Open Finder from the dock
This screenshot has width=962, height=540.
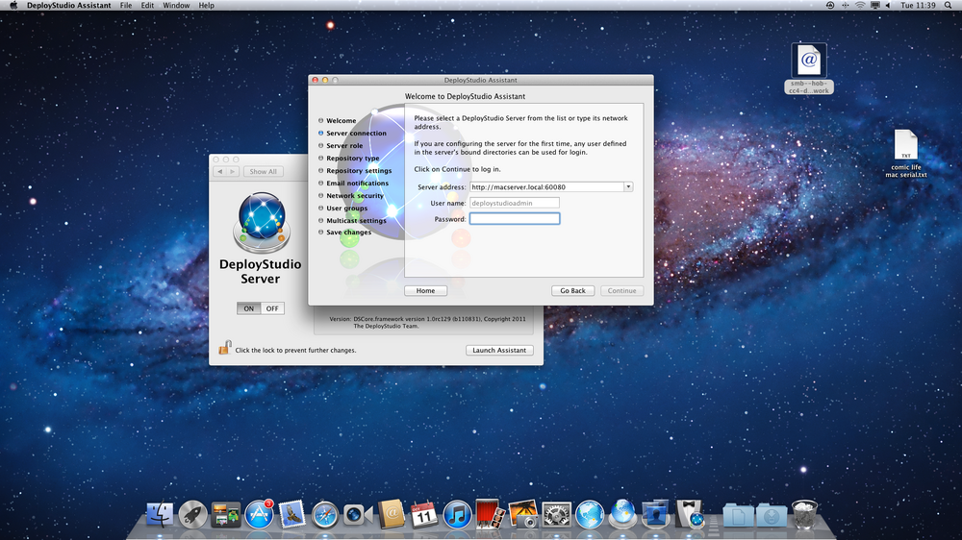[160, 514]
